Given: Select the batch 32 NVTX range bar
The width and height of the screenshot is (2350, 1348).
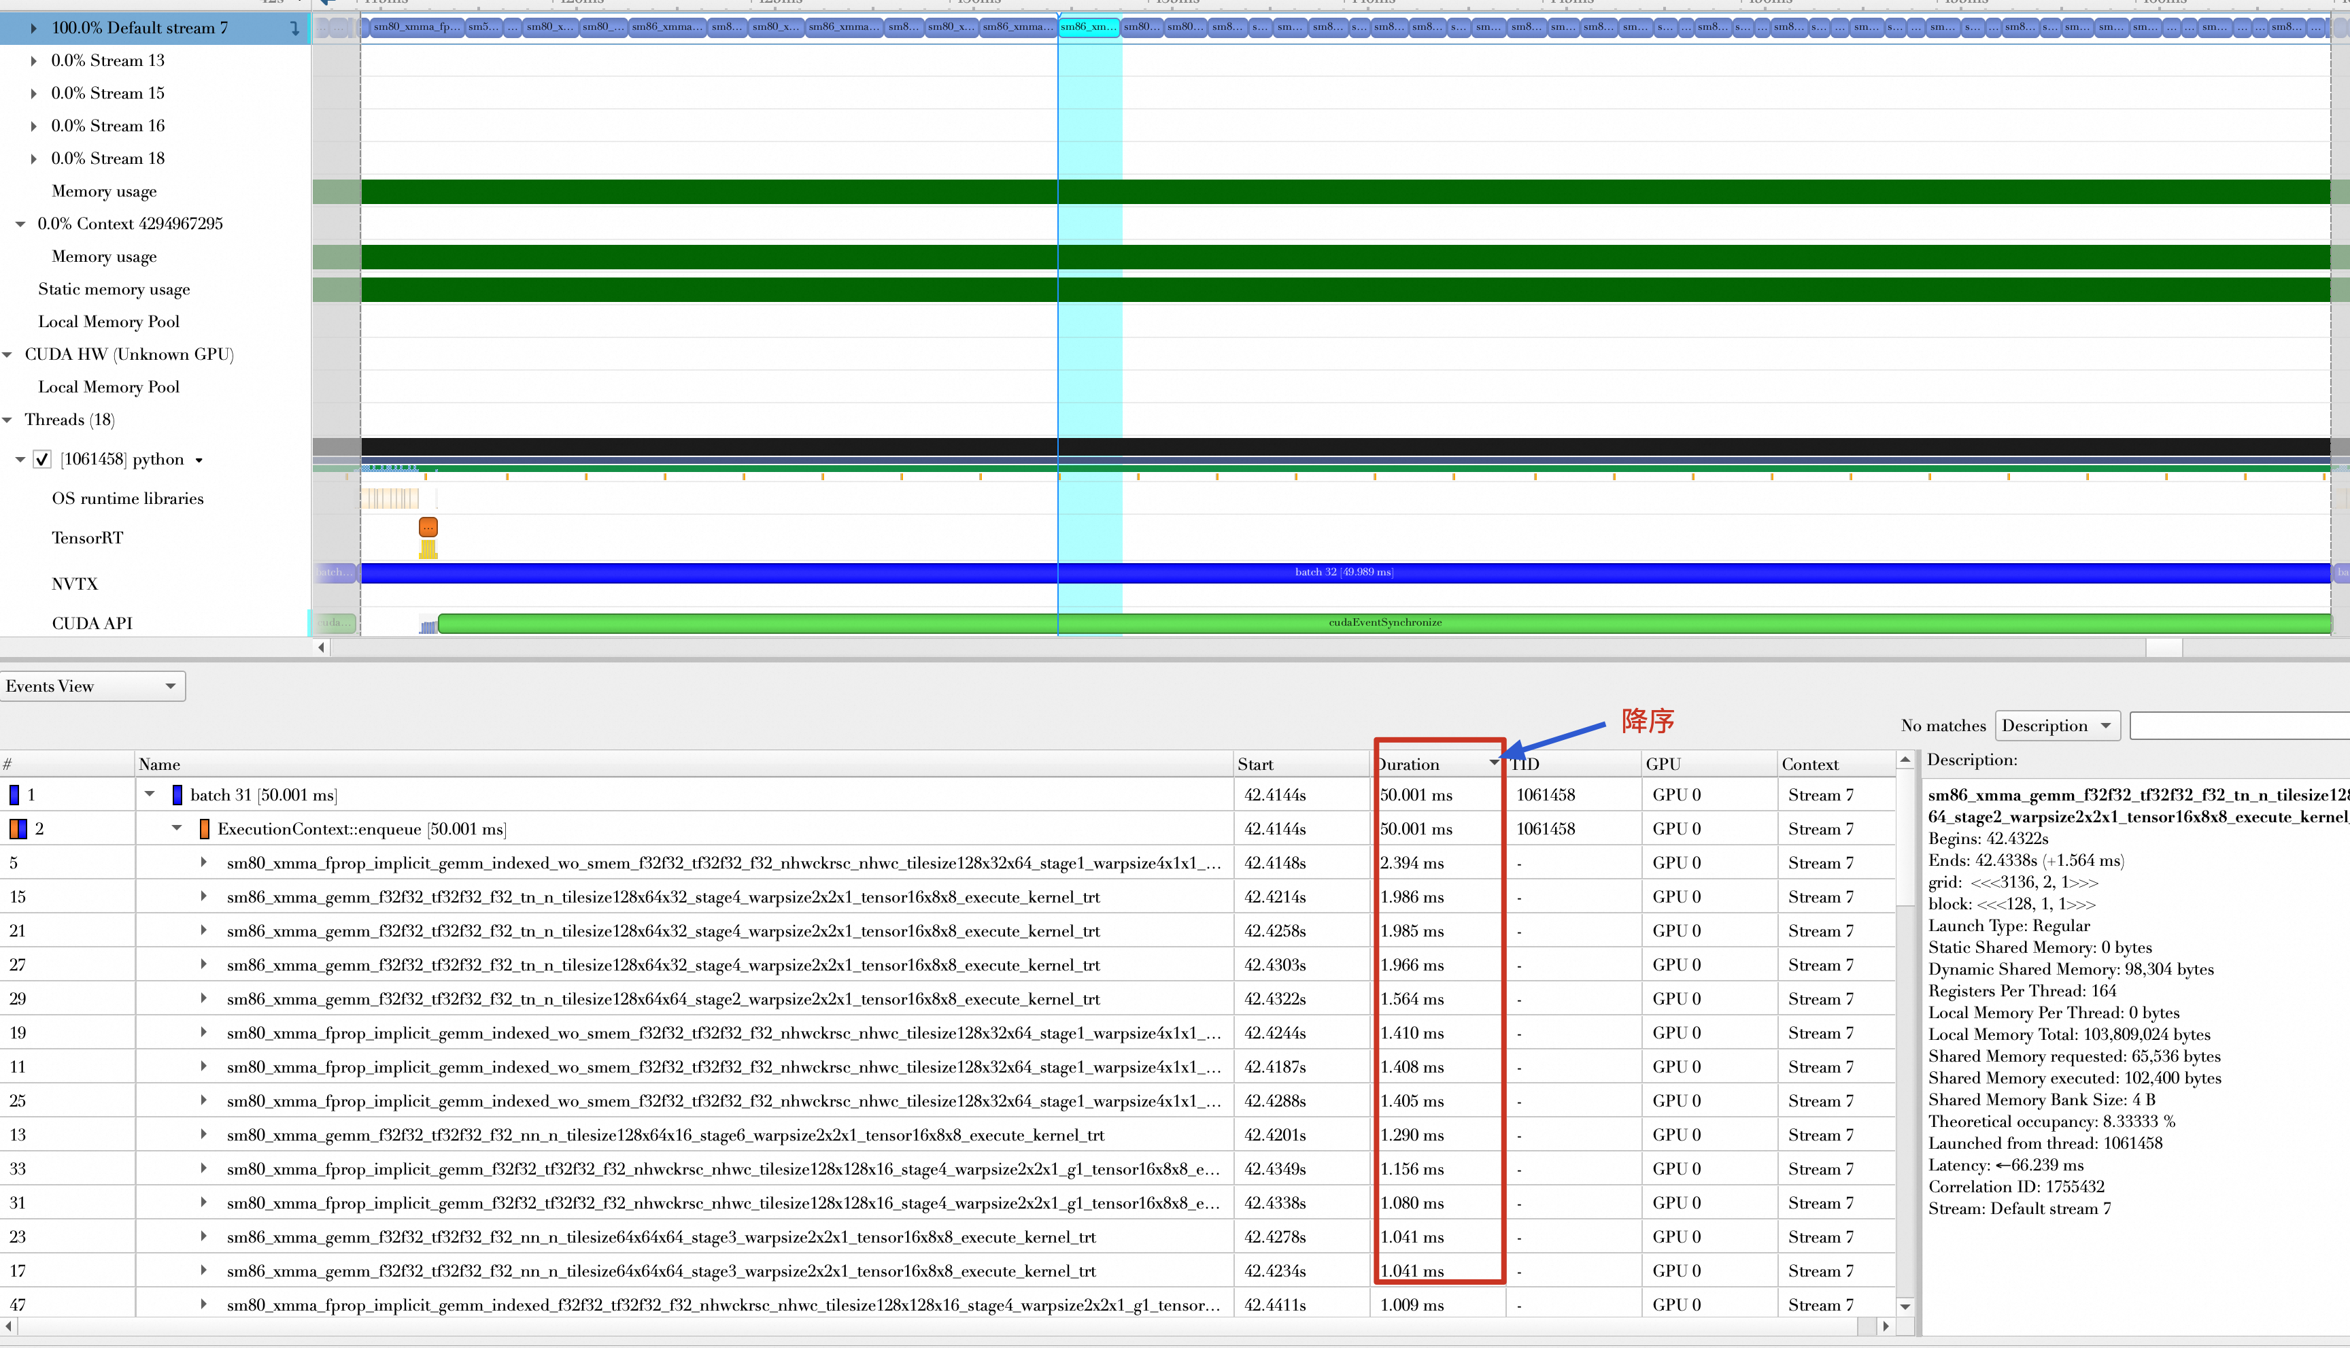Looking at the screenshot, I should pyautogui.click(x=1342, y=572).
